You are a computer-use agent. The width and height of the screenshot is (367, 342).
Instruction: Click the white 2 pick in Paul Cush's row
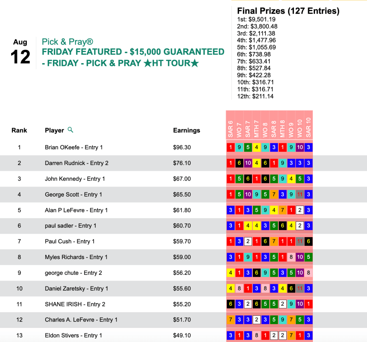tap(248, 242)
